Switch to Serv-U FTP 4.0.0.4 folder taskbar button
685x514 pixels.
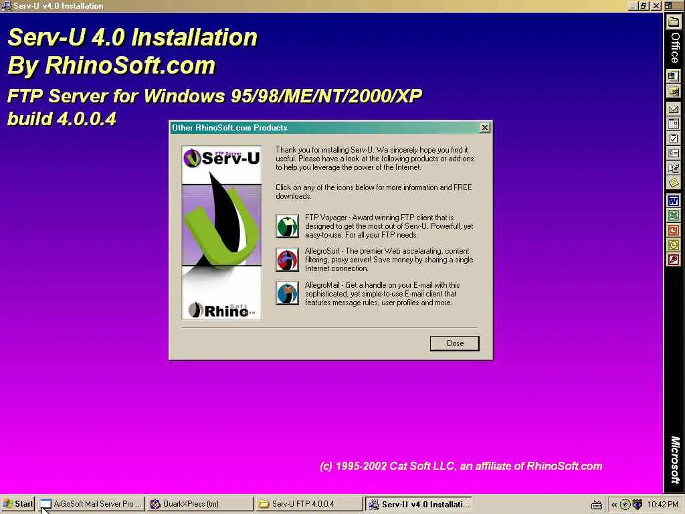[x=309, y=504]
